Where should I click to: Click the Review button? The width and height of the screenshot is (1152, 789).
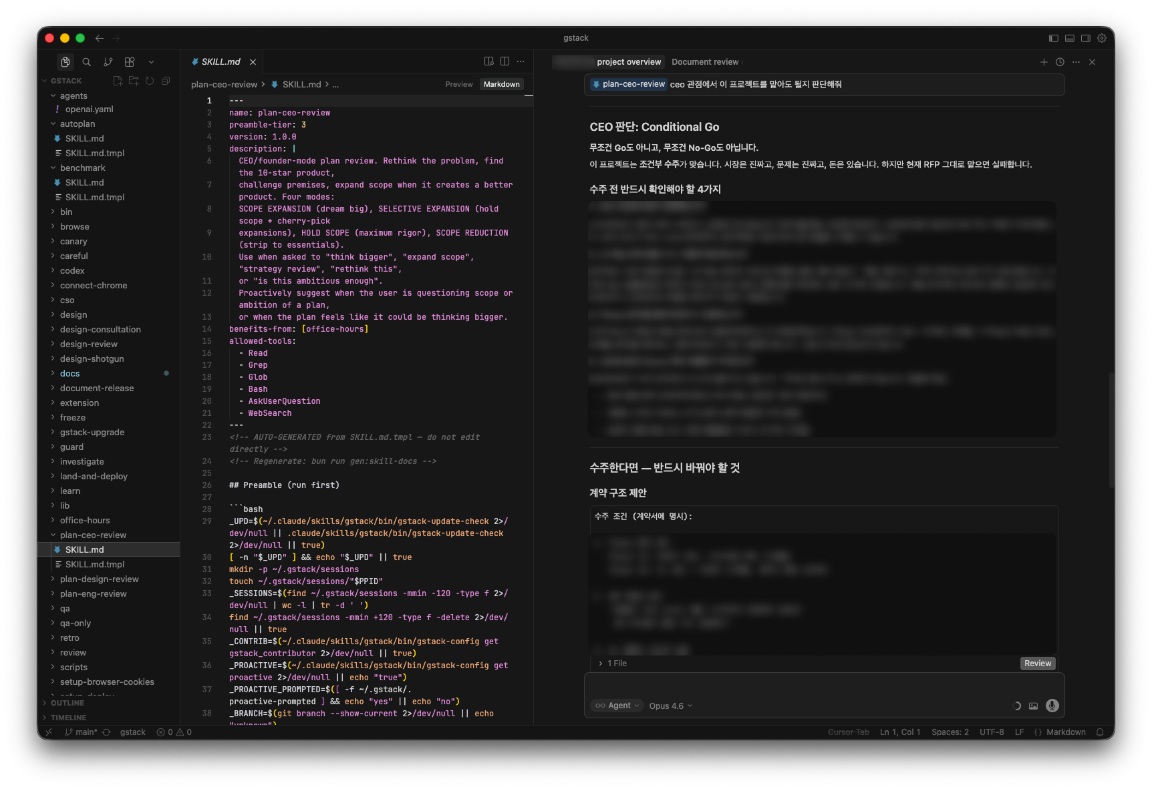pyautogui.click(x=1038, y=664)
